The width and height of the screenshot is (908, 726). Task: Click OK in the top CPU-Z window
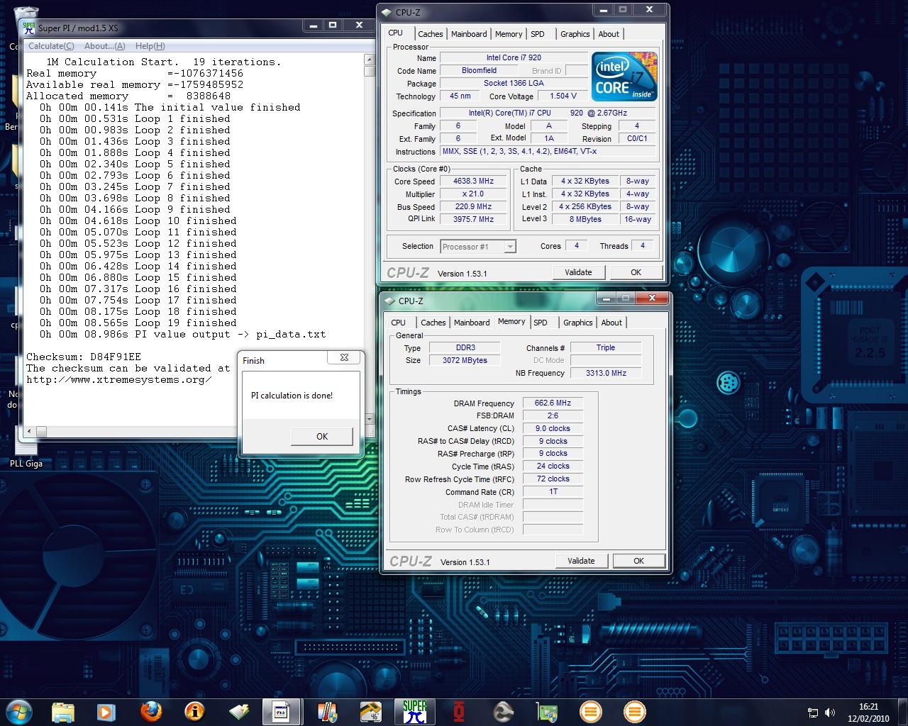point(636,272)
